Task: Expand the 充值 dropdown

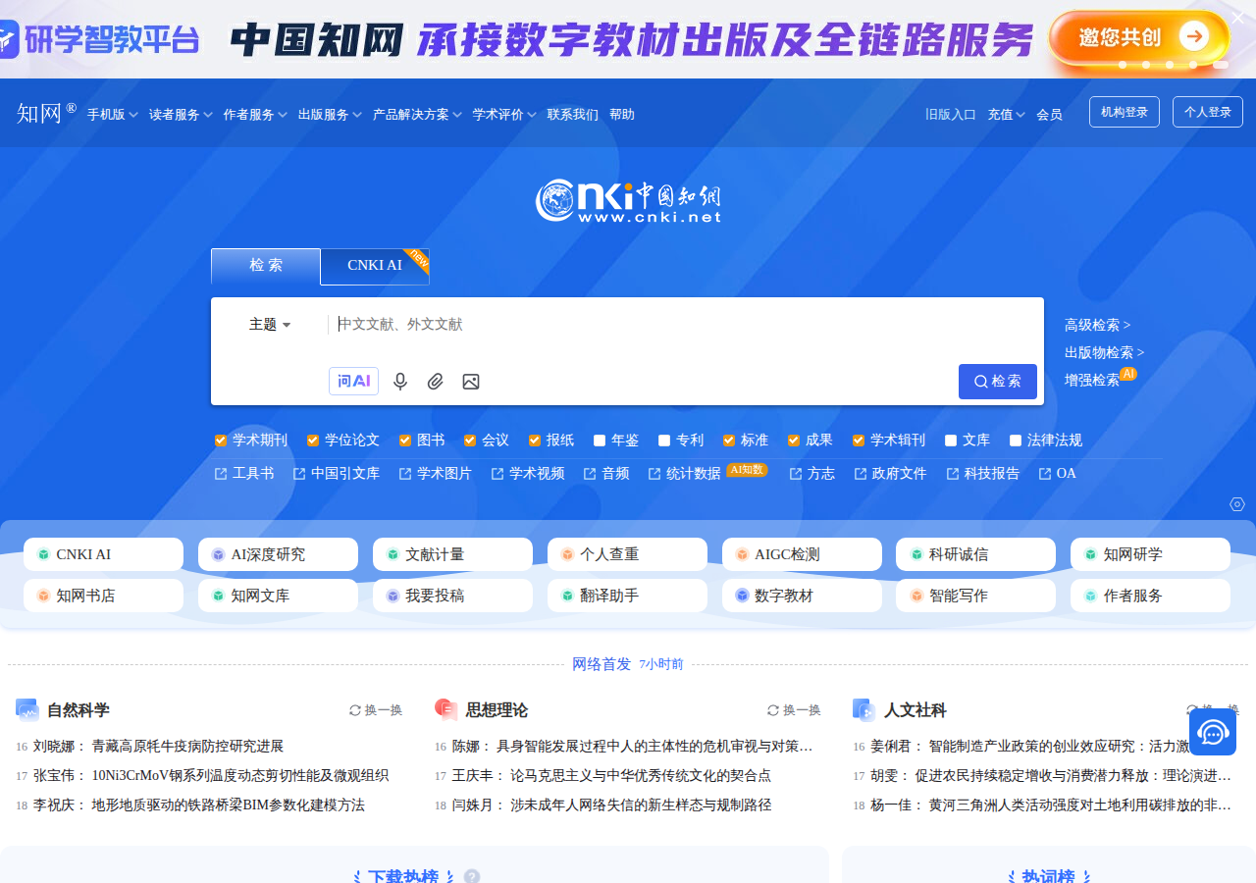Action: coord(1006,115)
